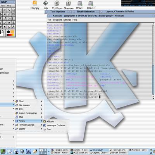Click the swap foreground/background colors arrow
Screen dimensions: 155x155
pyautogui.click(x=3, y=31)
